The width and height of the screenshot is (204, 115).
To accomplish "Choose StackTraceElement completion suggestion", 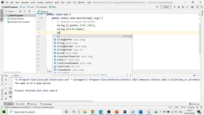I will [x=92, y=63].
